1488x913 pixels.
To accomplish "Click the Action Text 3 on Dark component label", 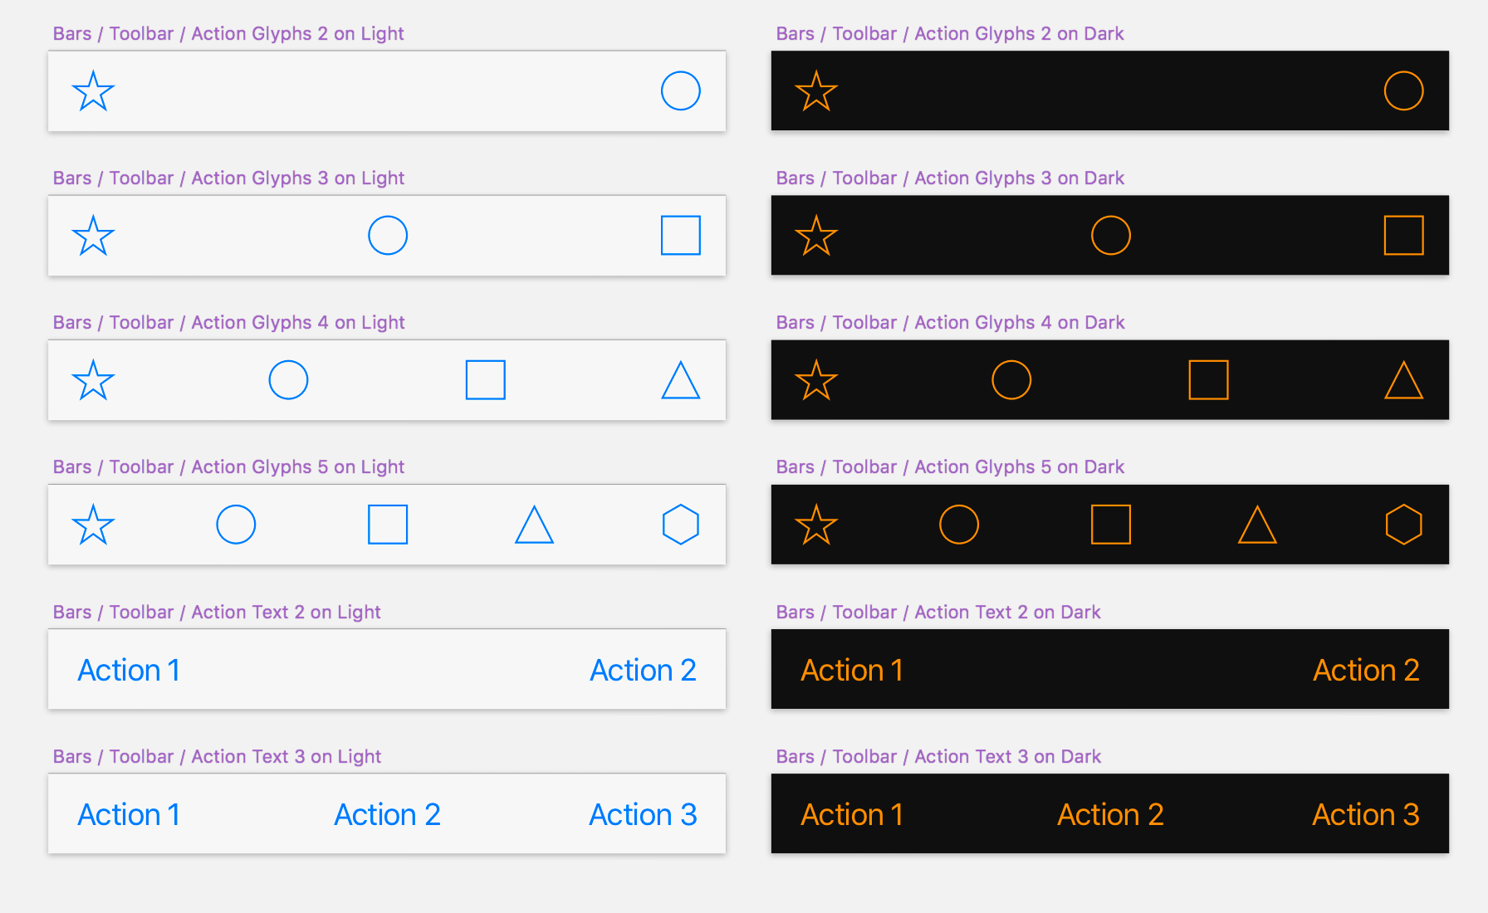I will coord(938,756).
